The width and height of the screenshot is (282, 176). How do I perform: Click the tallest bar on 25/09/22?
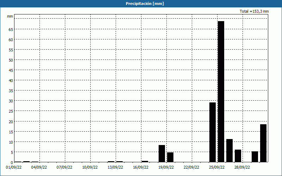(x=221, y=92)
